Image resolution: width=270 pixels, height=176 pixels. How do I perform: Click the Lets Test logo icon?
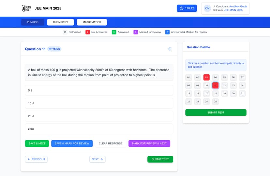[26, 8]
